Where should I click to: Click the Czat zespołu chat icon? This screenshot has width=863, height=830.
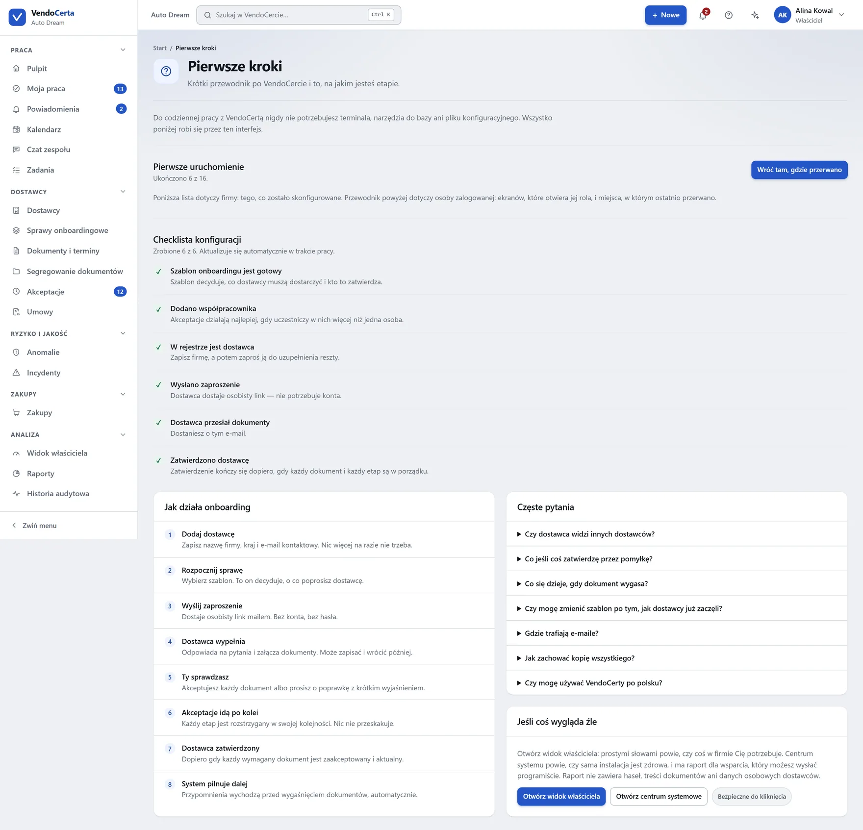16,150
